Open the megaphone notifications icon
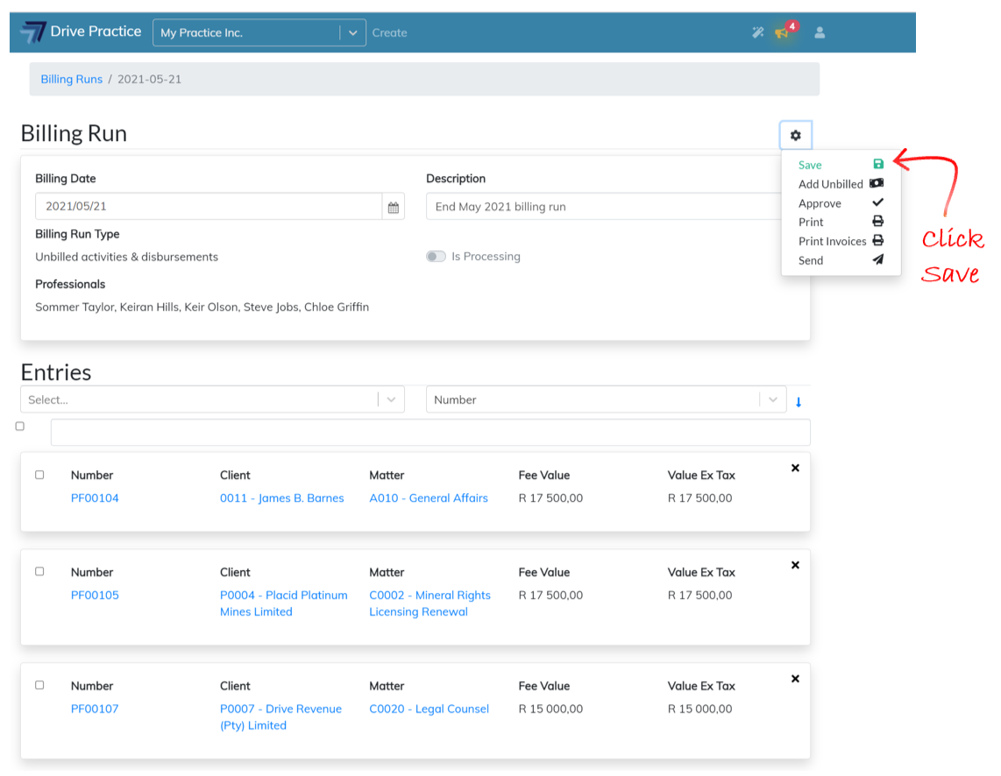 point(783,33)
